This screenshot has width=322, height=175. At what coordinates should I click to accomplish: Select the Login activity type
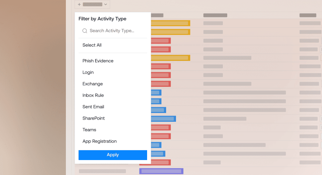(x=88, y=72)
